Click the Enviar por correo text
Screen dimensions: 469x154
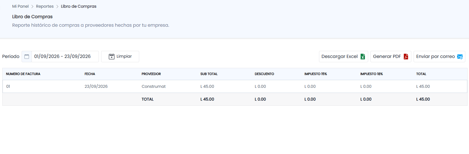435,57
